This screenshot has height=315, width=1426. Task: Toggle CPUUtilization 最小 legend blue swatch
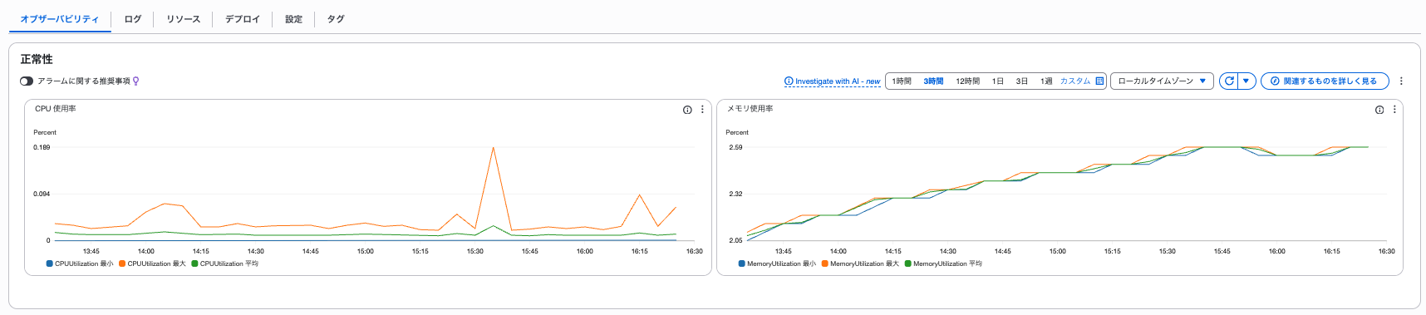pos(49,263)
